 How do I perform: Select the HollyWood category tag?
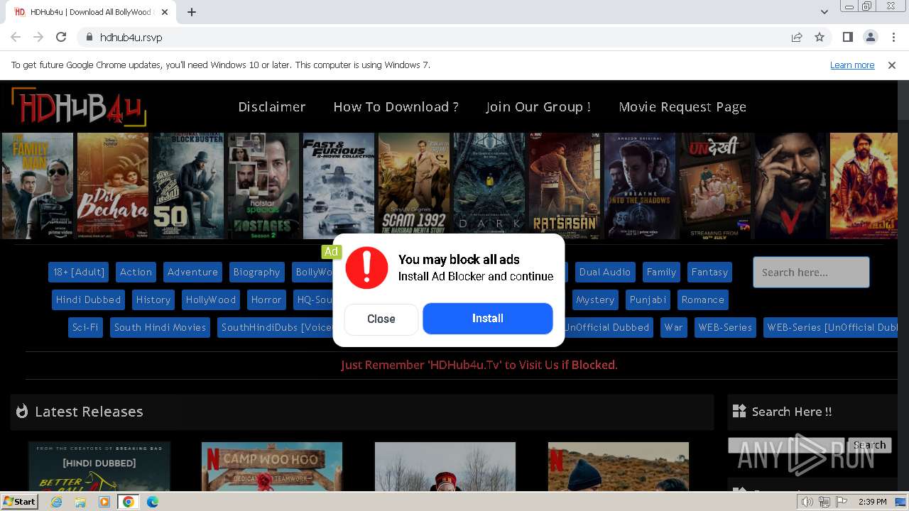pos(211,300)
